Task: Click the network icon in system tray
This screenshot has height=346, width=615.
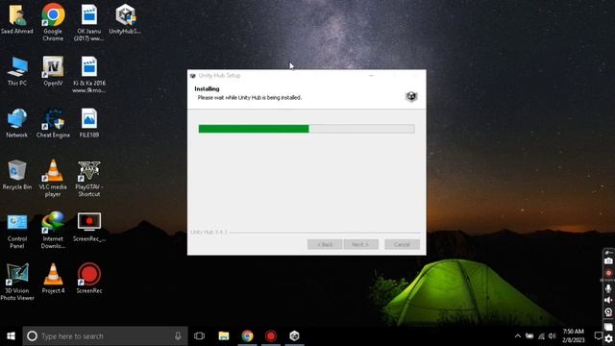Action: click(541, 336)
